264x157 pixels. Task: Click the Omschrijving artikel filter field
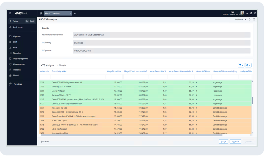click(x=78, y=77)
